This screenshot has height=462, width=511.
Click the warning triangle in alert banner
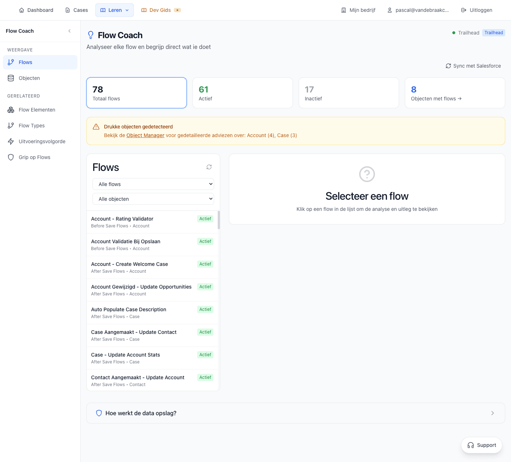pyautogui.click(x=96, y=127)
